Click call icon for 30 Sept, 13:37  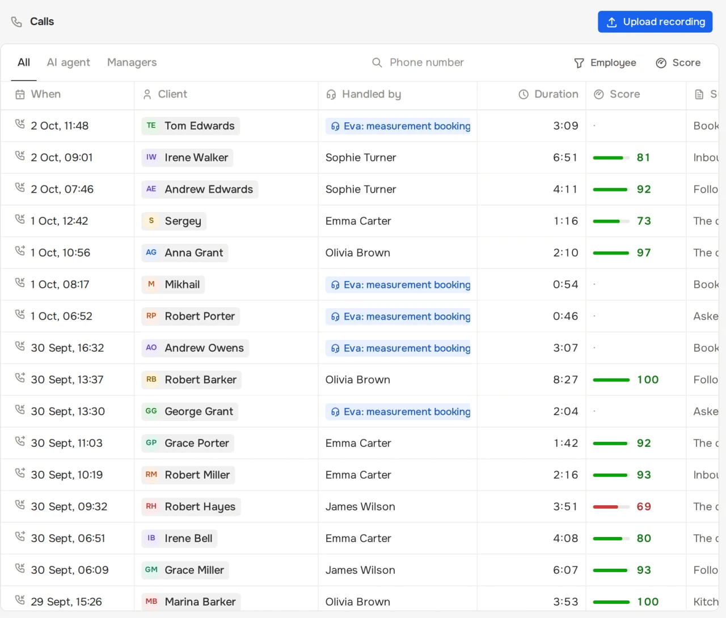click(20, 377)
